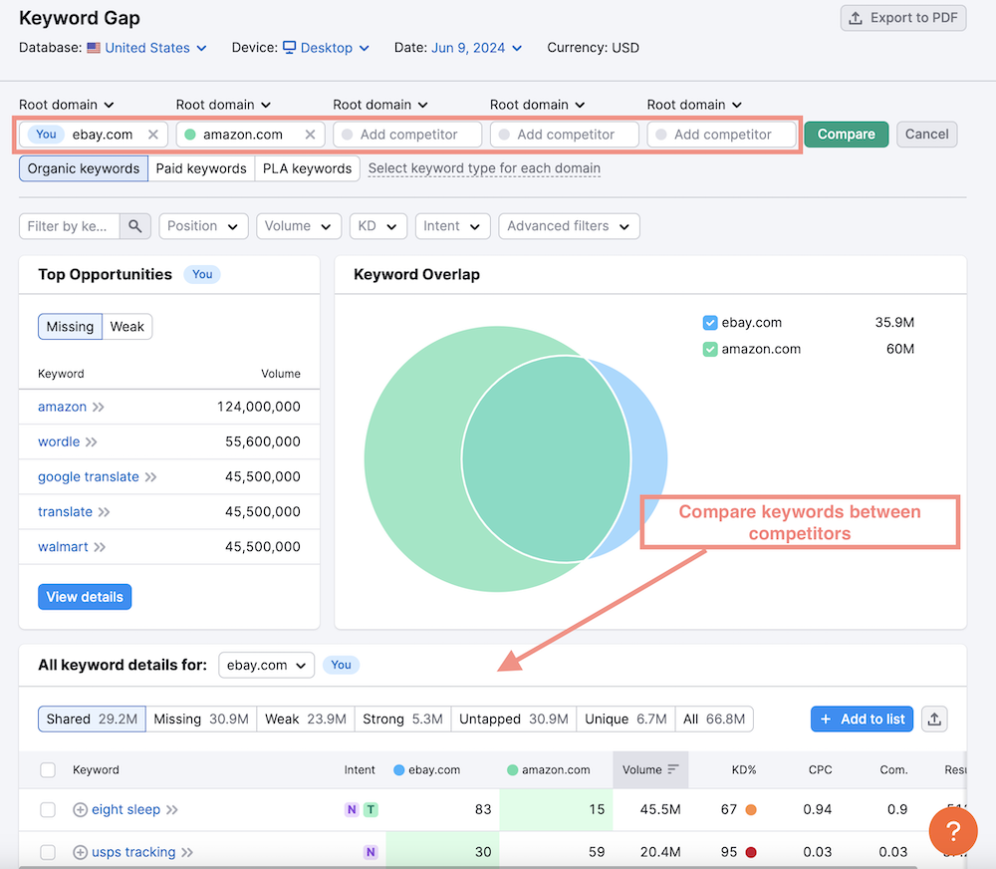Toggle the amazon.com checkbox in Keyword Overlap
996x869 pixels.
click(710, 350)
